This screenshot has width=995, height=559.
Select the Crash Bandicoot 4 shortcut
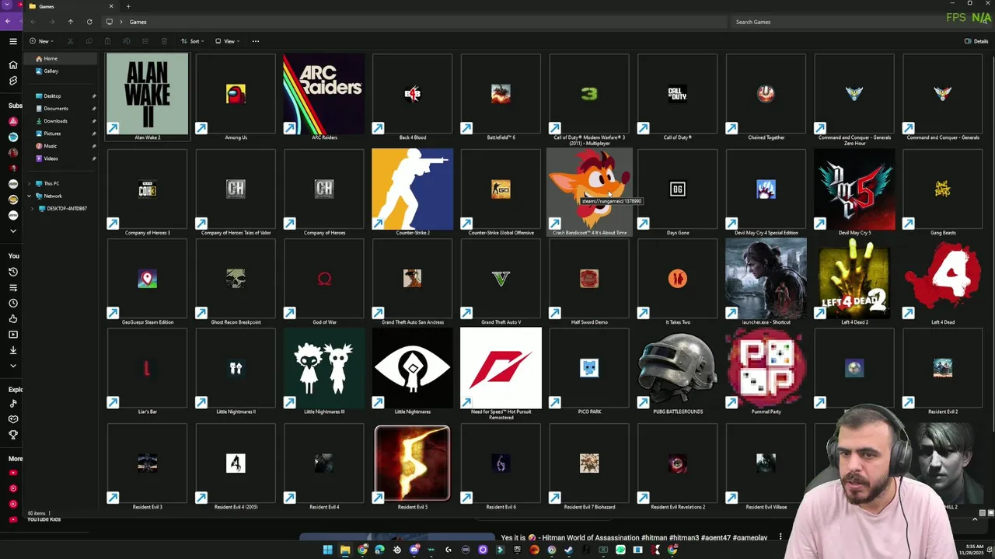tap(589, 193)
